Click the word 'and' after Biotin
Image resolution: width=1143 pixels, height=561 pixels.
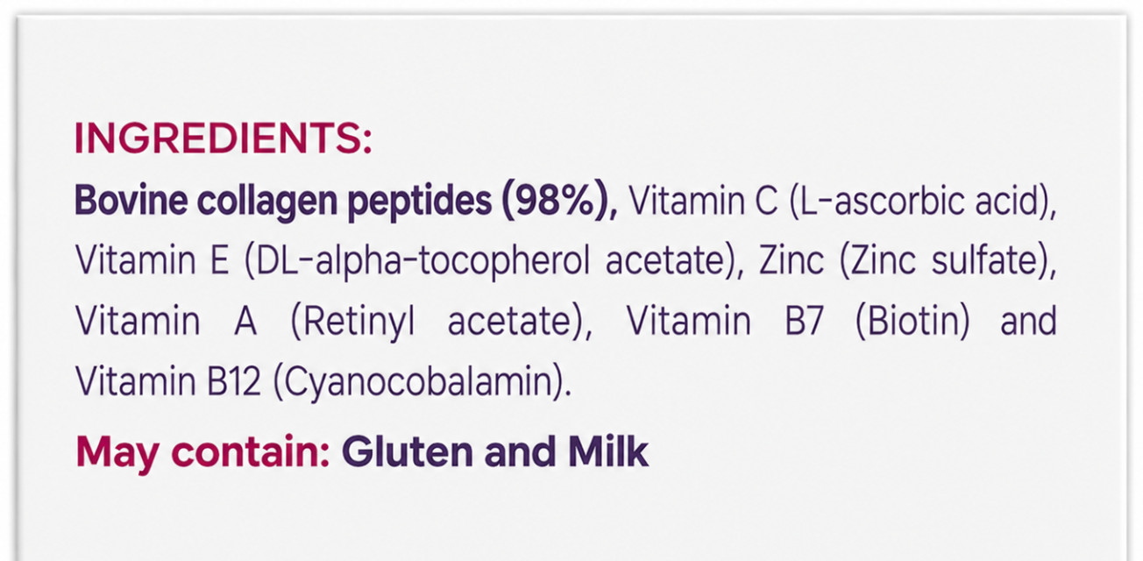coord(1028,322)
